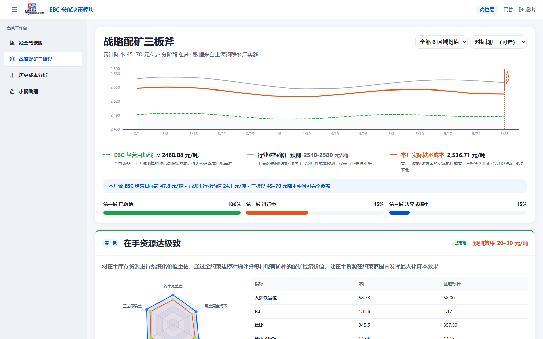Viewport: 543px width, 339px height.
Task: Click the 58.00 benchmark value
Action: (449, 298)
